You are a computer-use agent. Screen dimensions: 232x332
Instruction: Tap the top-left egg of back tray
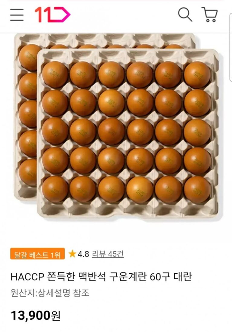tap(30, 57)
